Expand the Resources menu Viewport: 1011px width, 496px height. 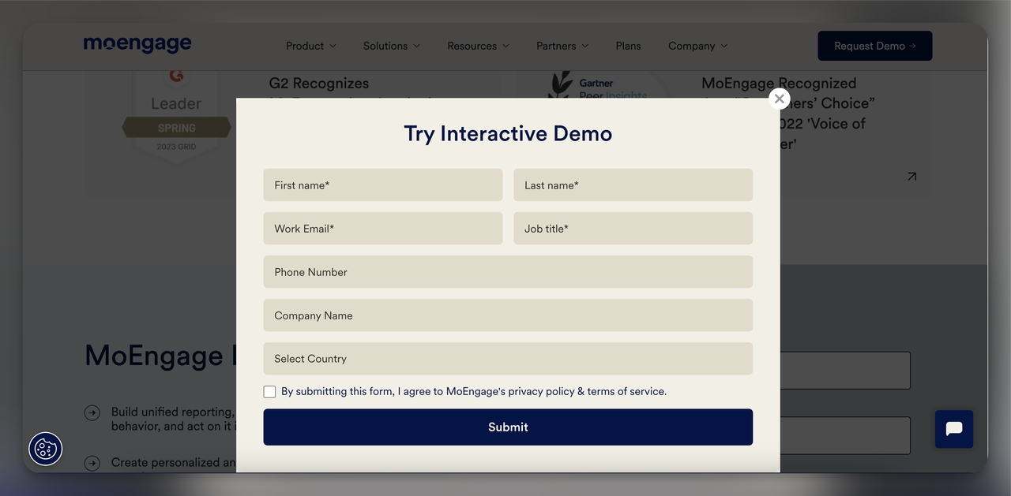[x=478, y=46]
